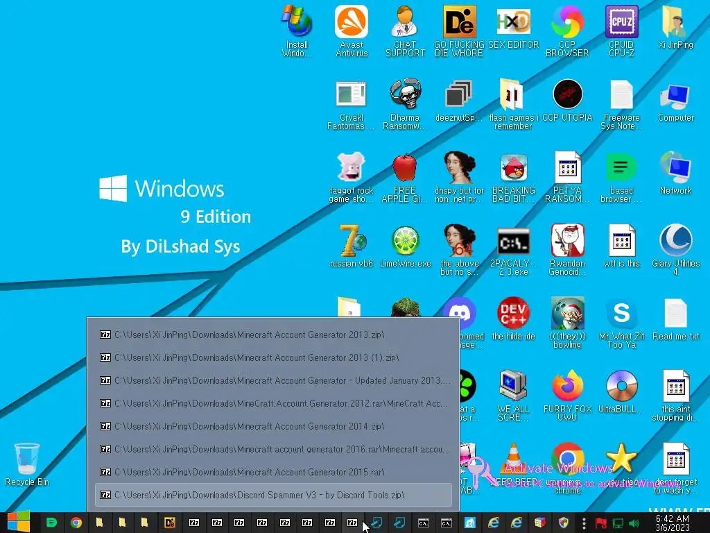Open the dnspy but for non .net icon
Screen dimensions: 710x533
pos(459,177)
